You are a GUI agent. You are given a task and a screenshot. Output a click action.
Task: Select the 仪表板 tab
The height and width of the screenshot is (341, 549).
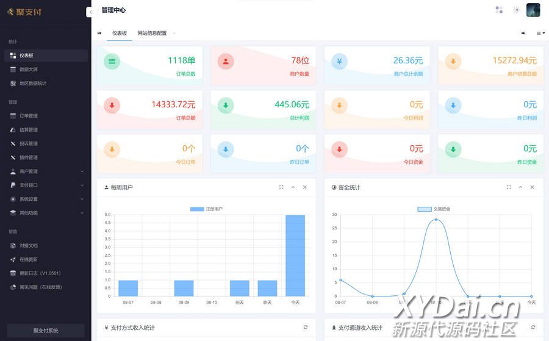[x=120, y=33]
